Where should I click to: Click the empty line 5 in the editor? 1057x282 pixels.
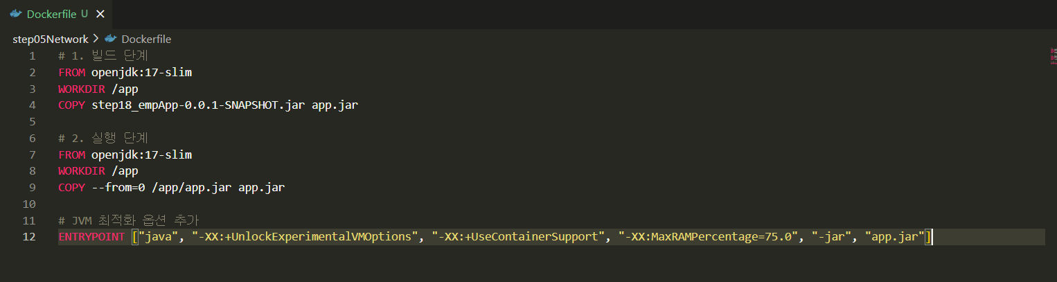click(551, 121)
